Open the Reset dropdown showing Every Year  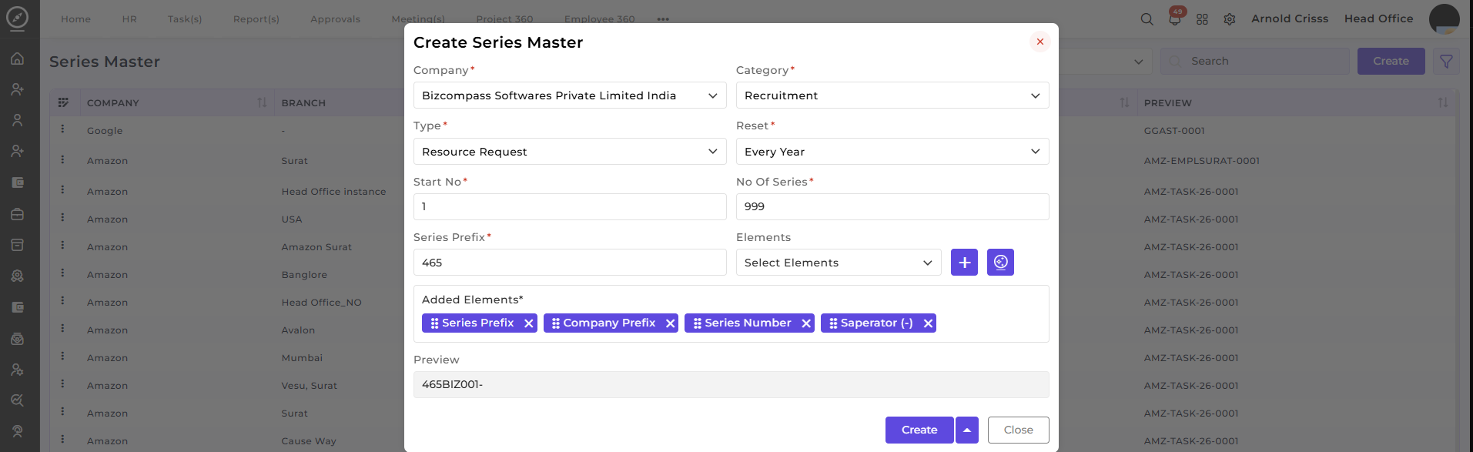click(892, 152)
